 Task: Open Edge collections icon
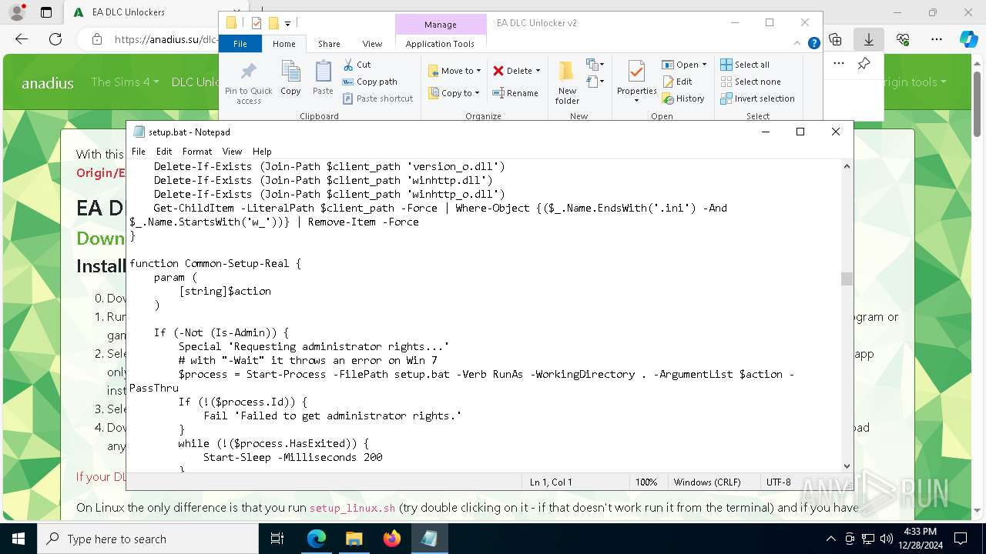(x=835, y=39)
